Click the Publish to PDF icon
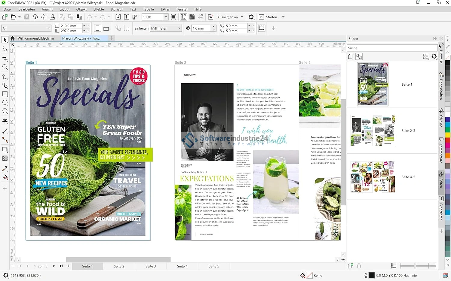This screenshot has width=451, height=281. [135, 17]
